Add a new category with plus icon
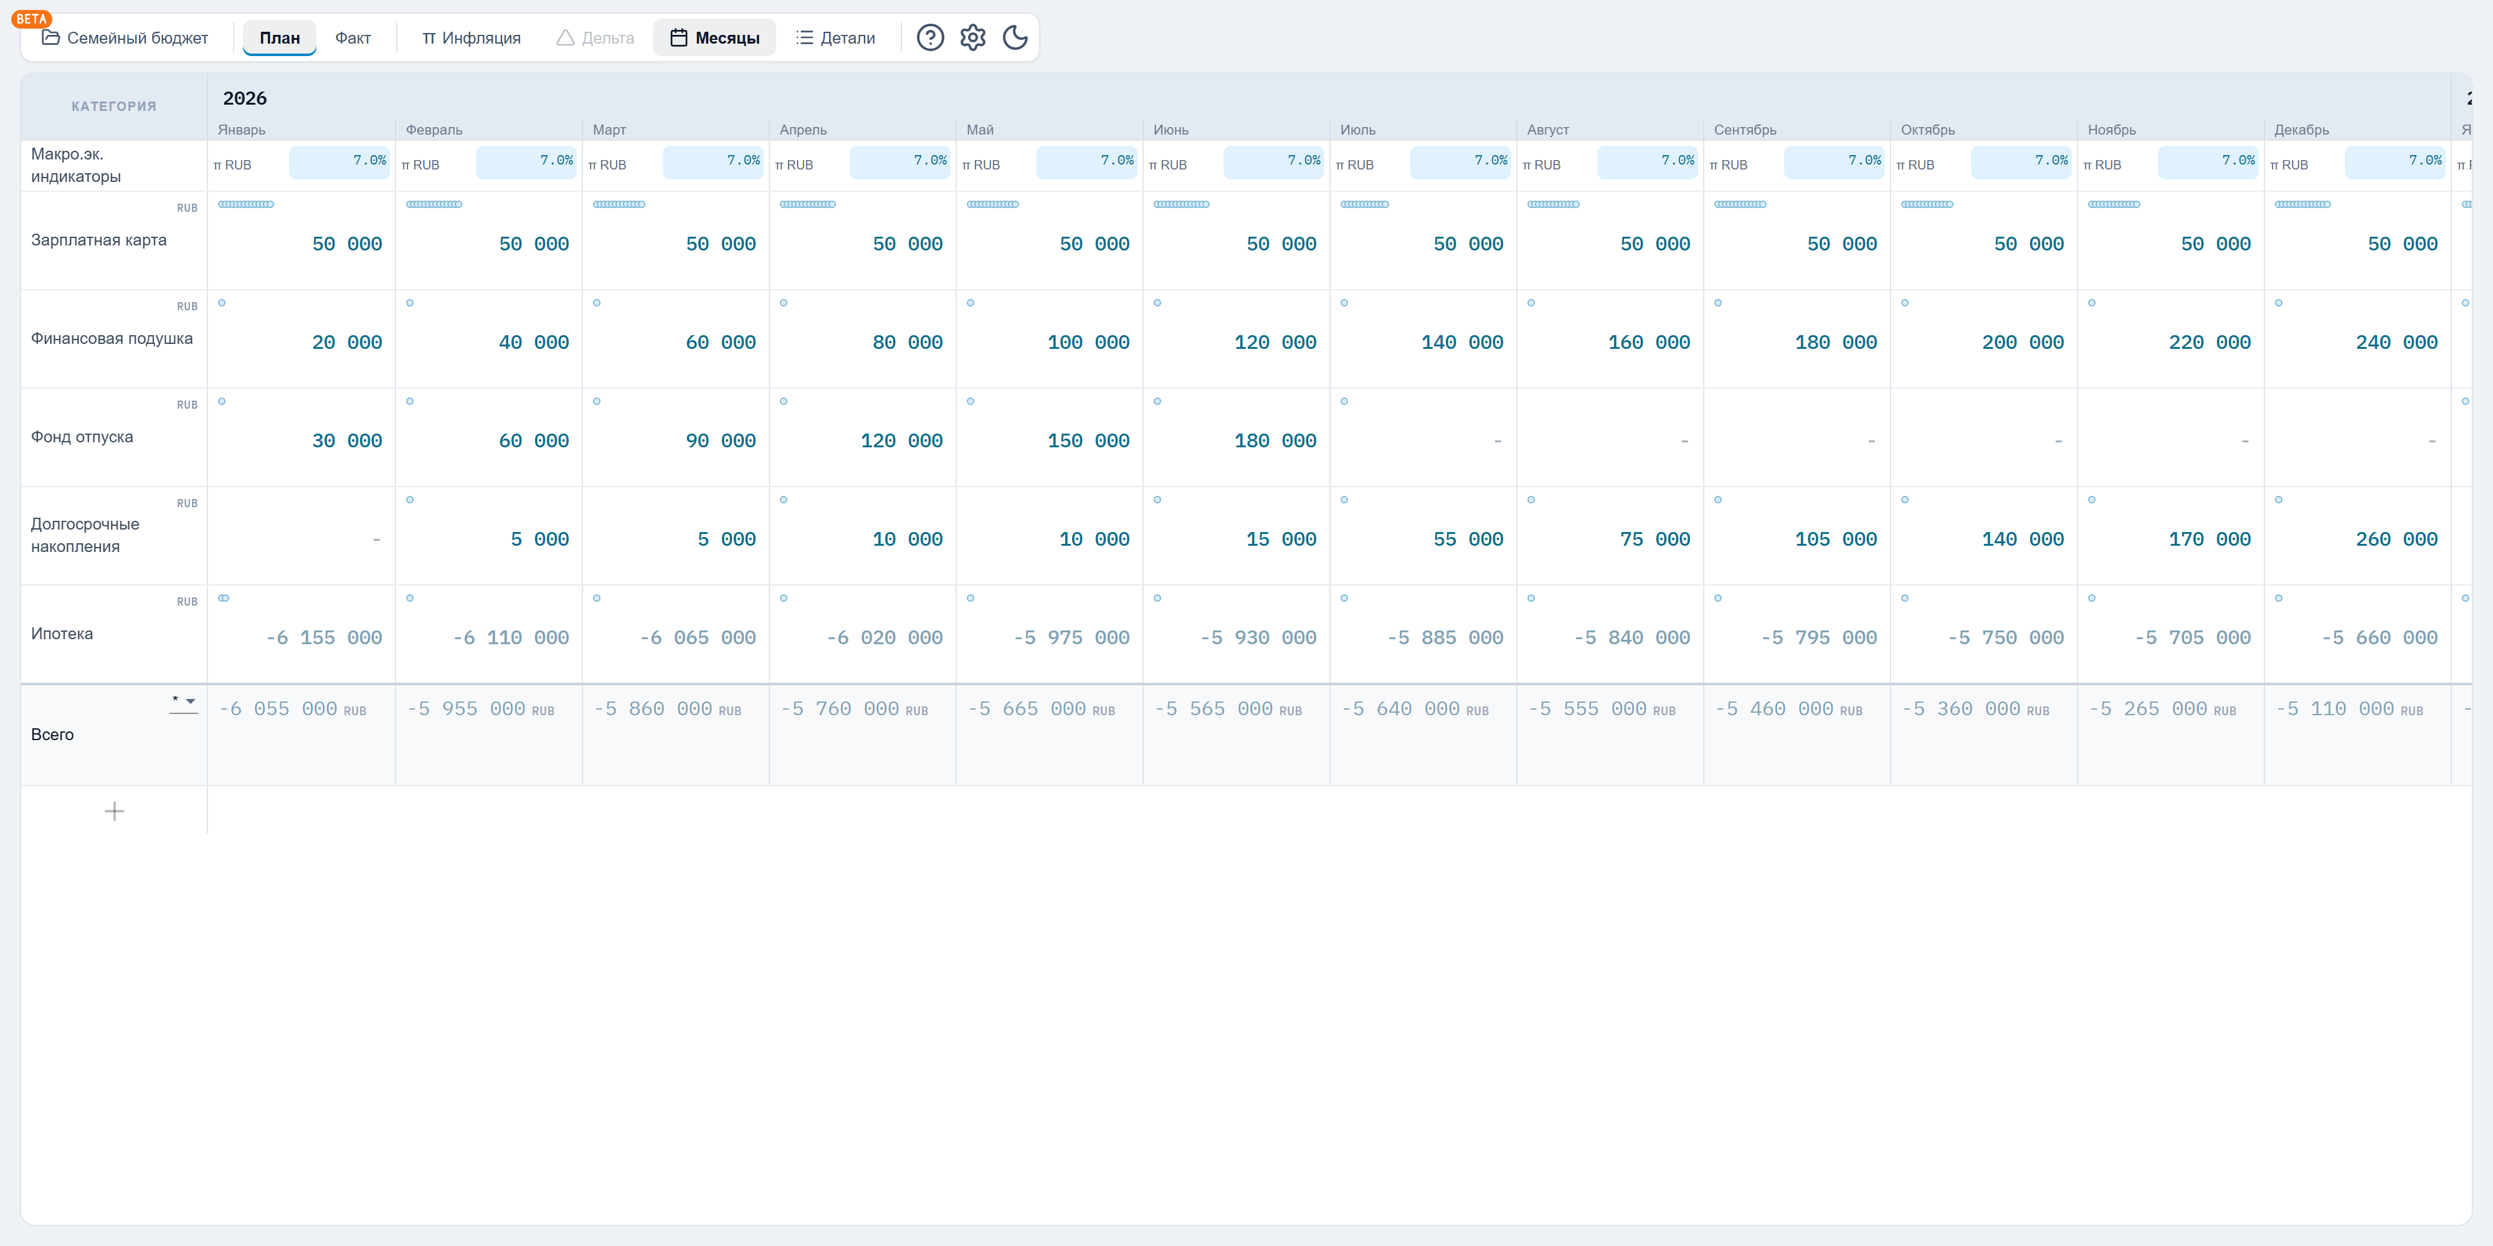The image size is (2493, 1246). tap(114, 811)
